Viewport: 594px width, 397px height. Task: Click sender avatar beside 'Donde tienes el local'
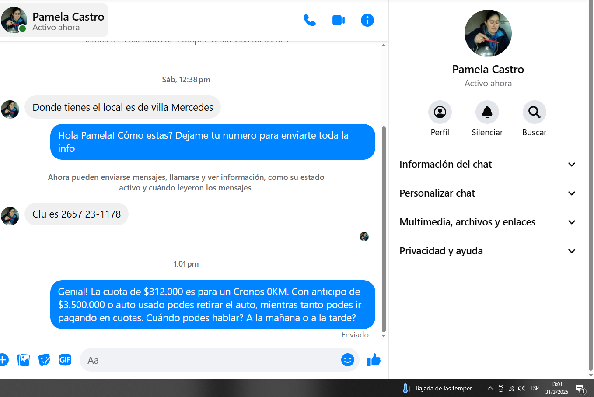click(10, 109)
